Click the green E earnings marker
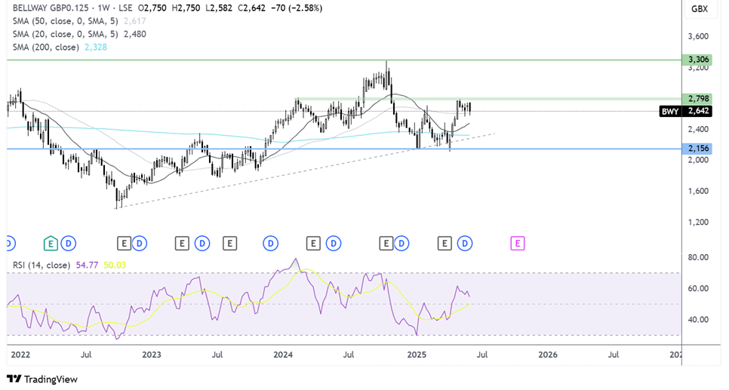 click(x=51, y=243)
